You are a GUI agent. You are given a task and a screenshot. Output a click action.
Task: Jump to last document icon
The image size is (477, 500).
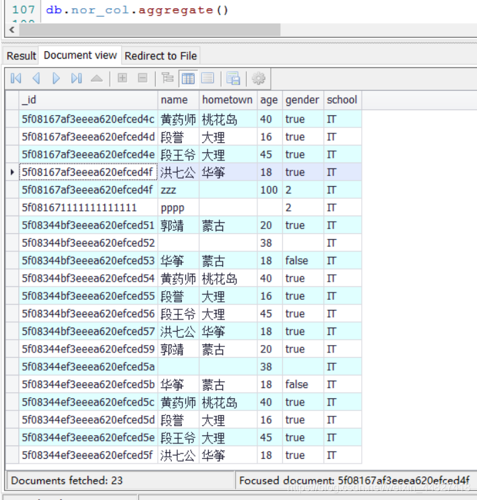click(77, 78)
